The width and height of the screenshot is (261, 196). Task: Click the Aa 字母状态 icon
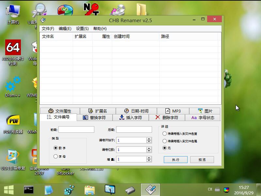[x=194, y=117]
